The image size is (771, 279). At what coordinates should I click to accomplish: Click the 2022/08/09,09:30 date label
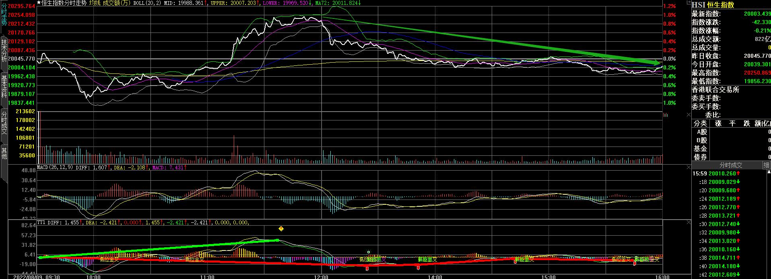pyautogui.click(x=37, y=277)
